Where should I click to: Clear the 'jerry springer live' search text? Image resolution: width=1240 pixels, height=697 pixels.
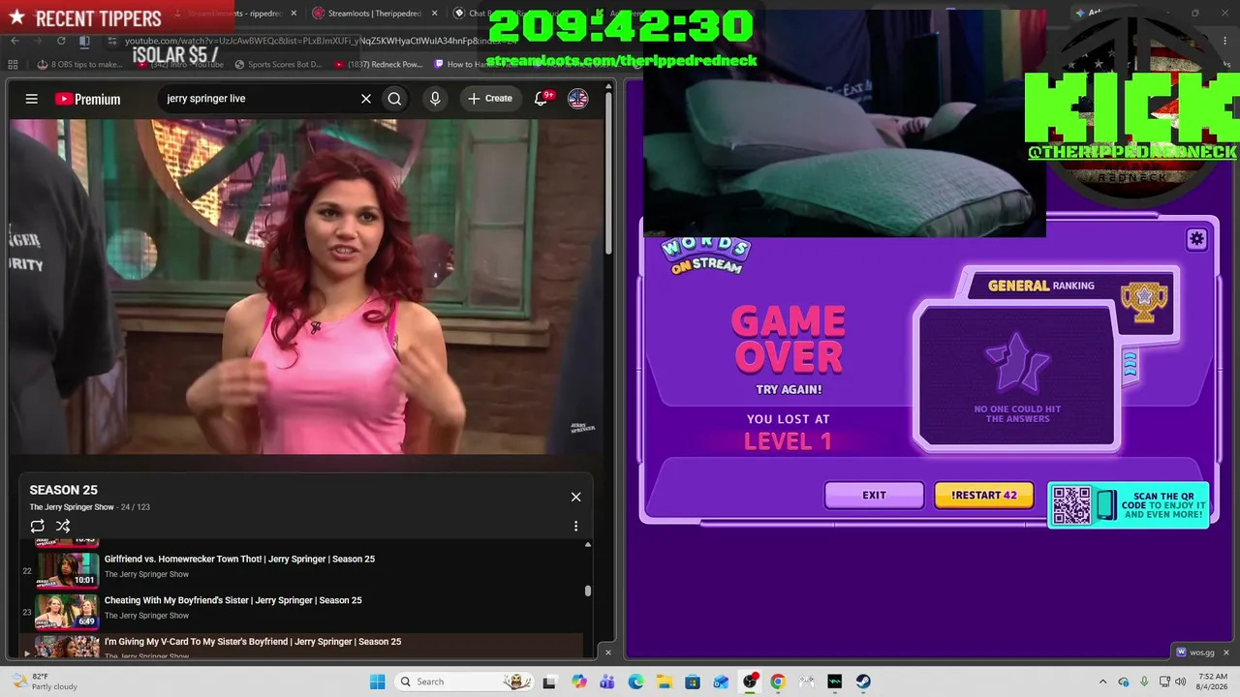tap(366, 99)
